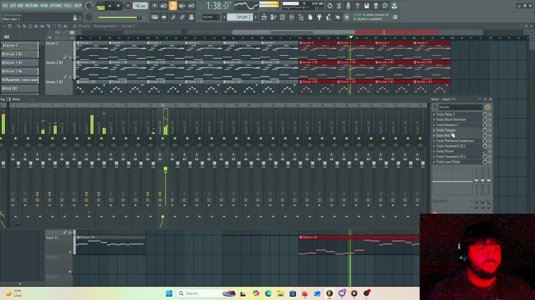Image resolution: width=535 pixels, height=300 pixels.
Task: Select the playlist zoom magnifier tool
Action: coord(60,26)
